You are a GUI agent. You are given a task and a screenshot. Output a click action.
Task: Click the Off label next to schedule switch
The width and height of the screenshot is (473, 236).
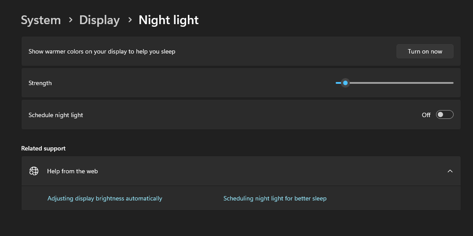(x=426, y=115)
